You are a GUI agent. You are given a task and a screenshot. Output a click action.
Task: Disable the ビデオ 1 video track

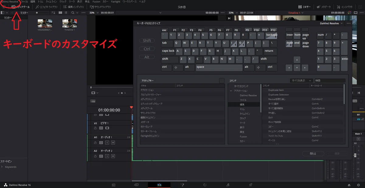pos(107,128)
